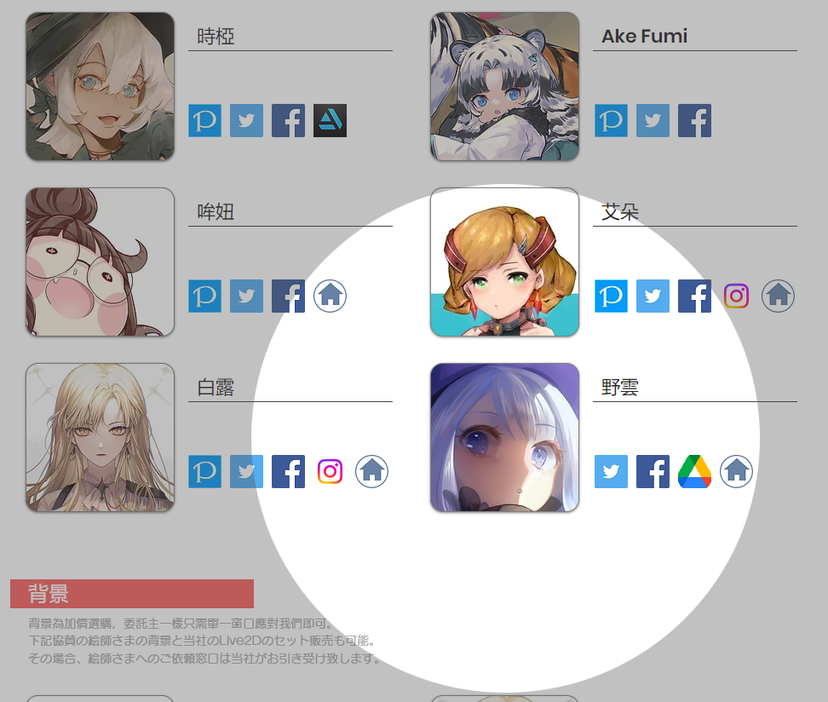Open 艾朵's Instagram icon
828x702 pixels.
click(736, 296)
